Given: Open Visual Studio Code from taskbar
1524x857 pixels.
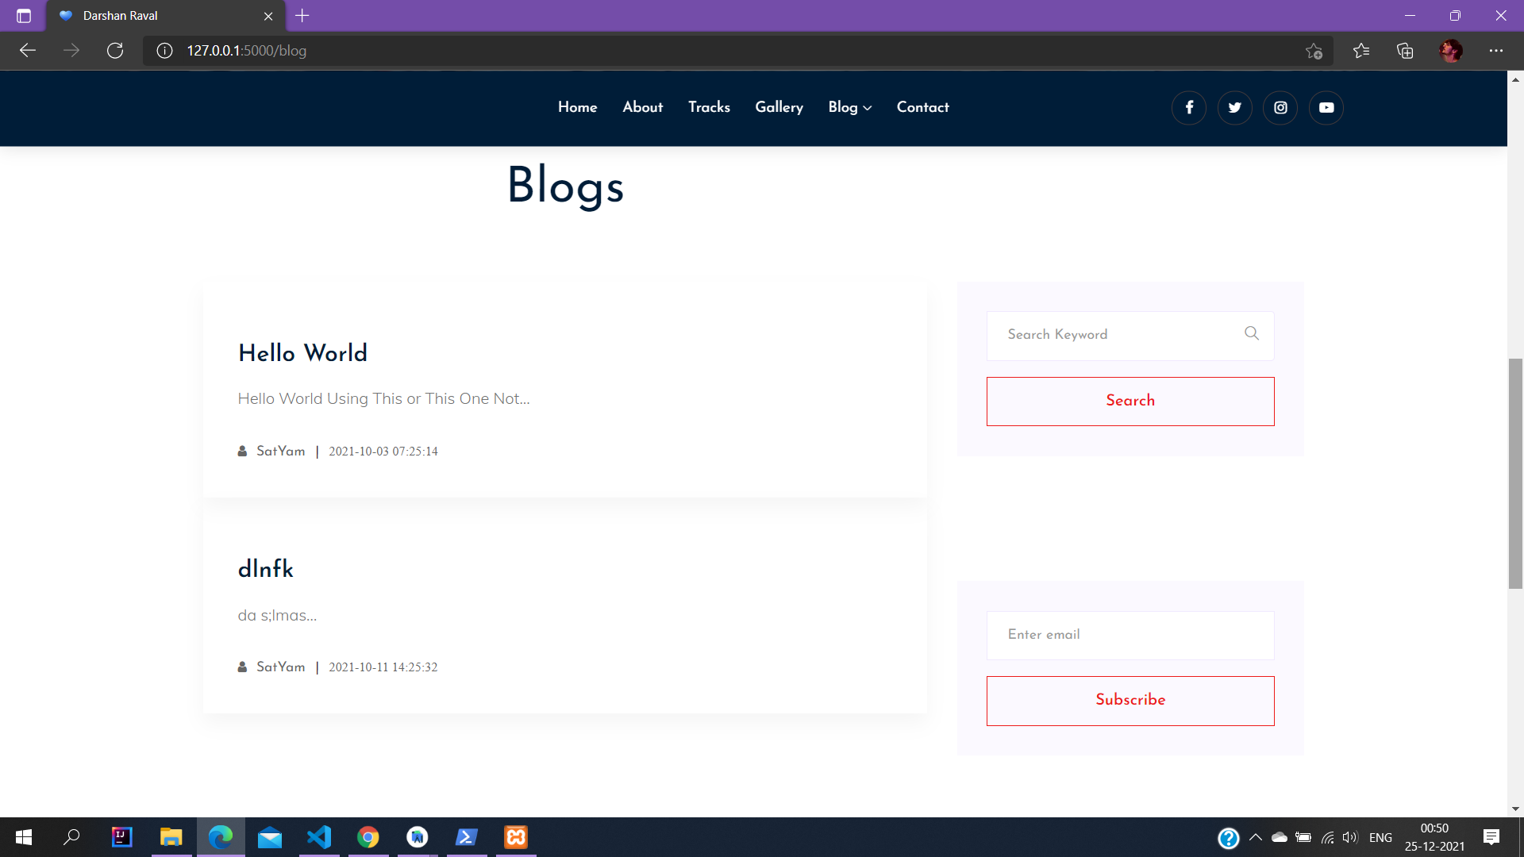Looking at the screenshot, I should click(x=319, y=837).
